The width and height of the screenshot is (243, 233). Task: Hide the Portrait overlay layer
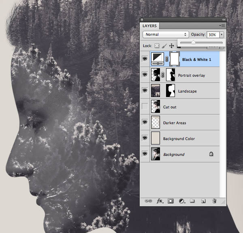click(145, 75)
